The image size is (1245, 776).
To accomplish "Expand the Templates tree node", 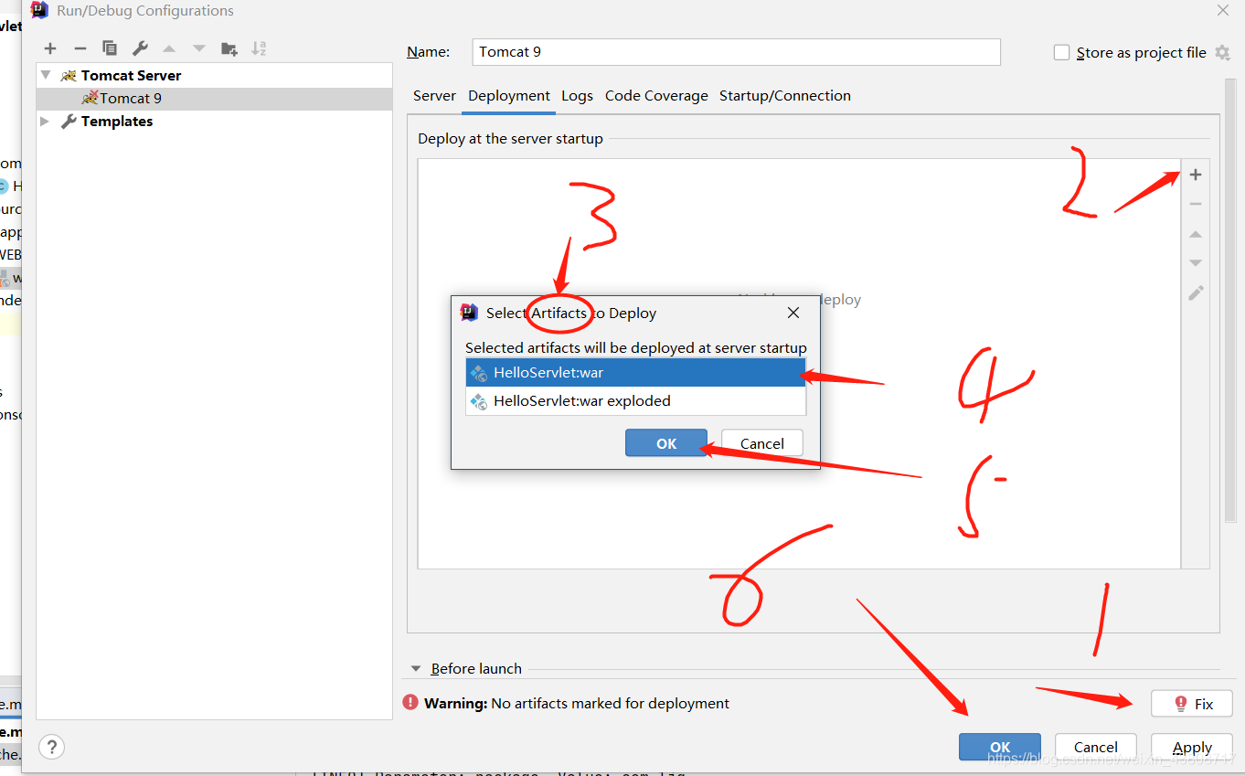I will [x=46, y=121].
